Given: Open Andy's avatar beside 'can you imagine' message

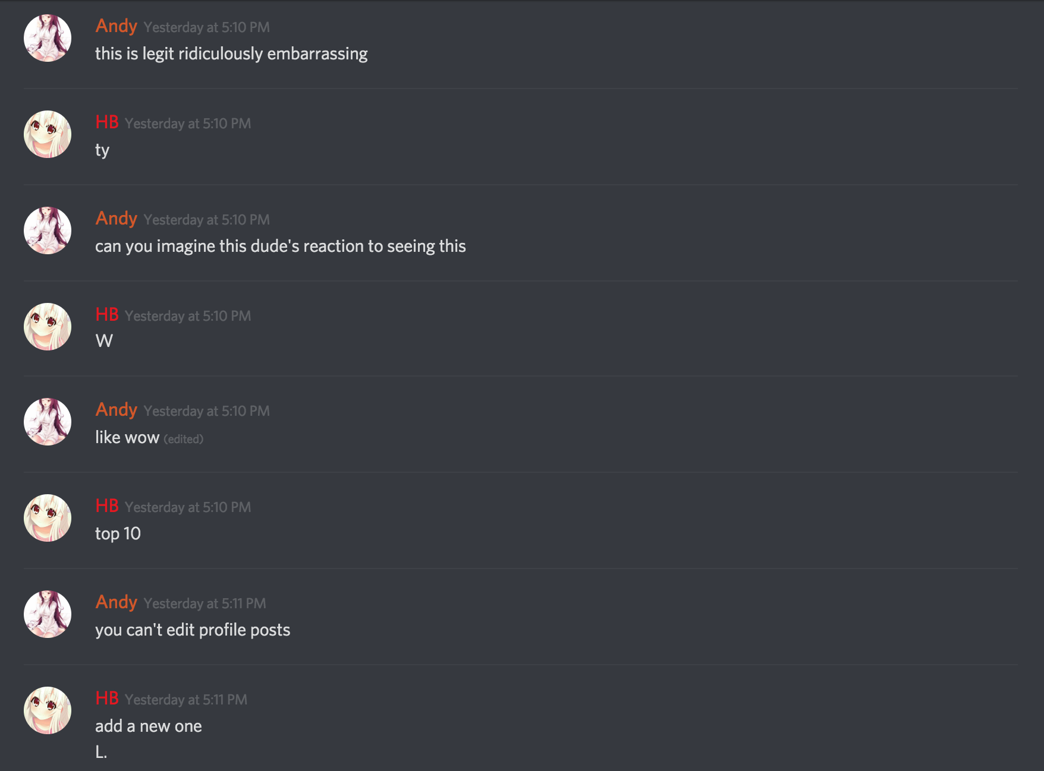Looking at the screenshot, I should click(x=48, y=230).
